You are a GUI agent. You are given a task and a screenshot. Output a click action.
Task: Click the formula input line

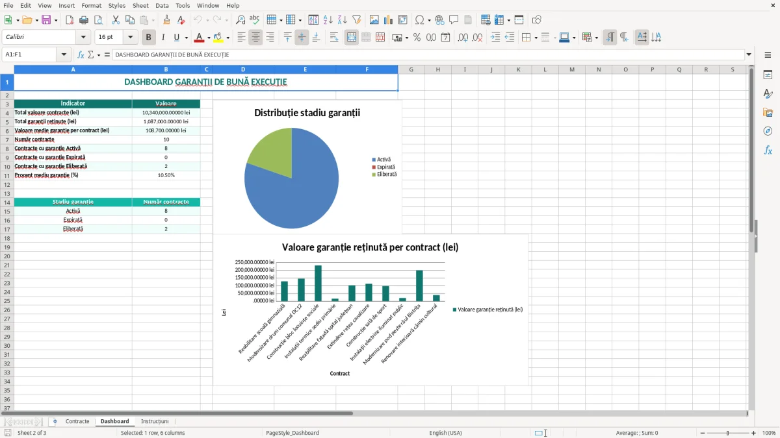coord(428,55)
